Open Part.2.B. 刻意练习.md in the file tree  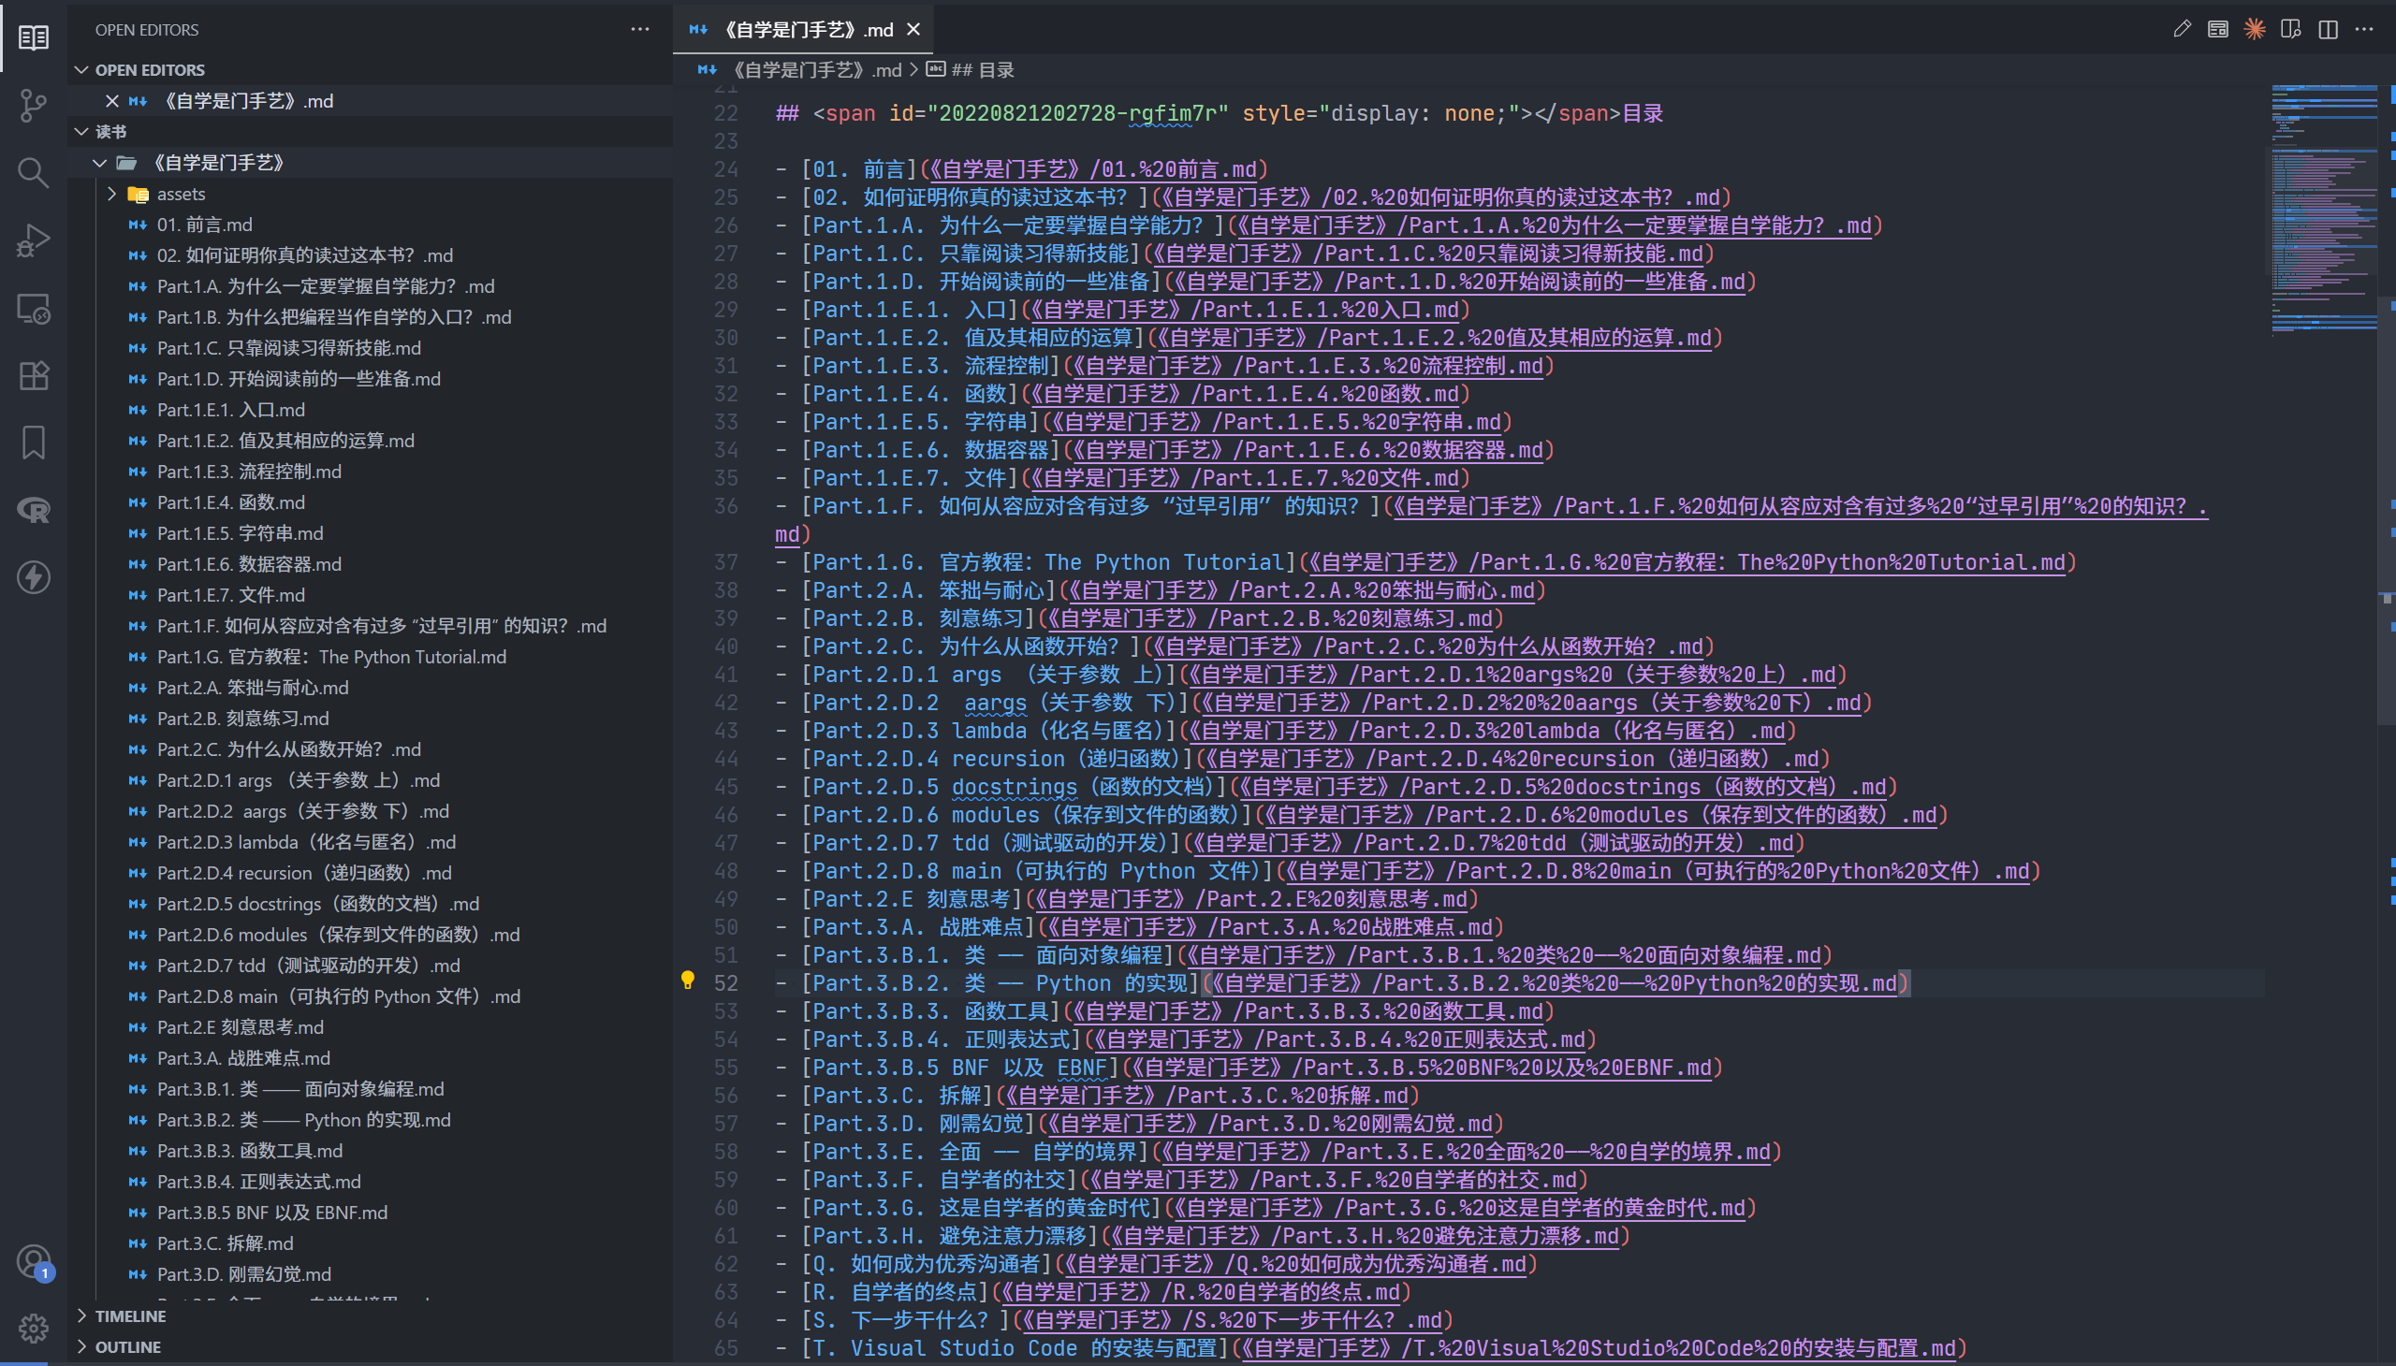[242, 718]
